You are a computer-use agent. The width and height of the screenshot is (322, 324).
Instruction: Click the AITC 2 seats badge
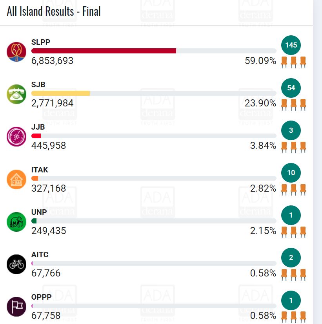(291, 258)
